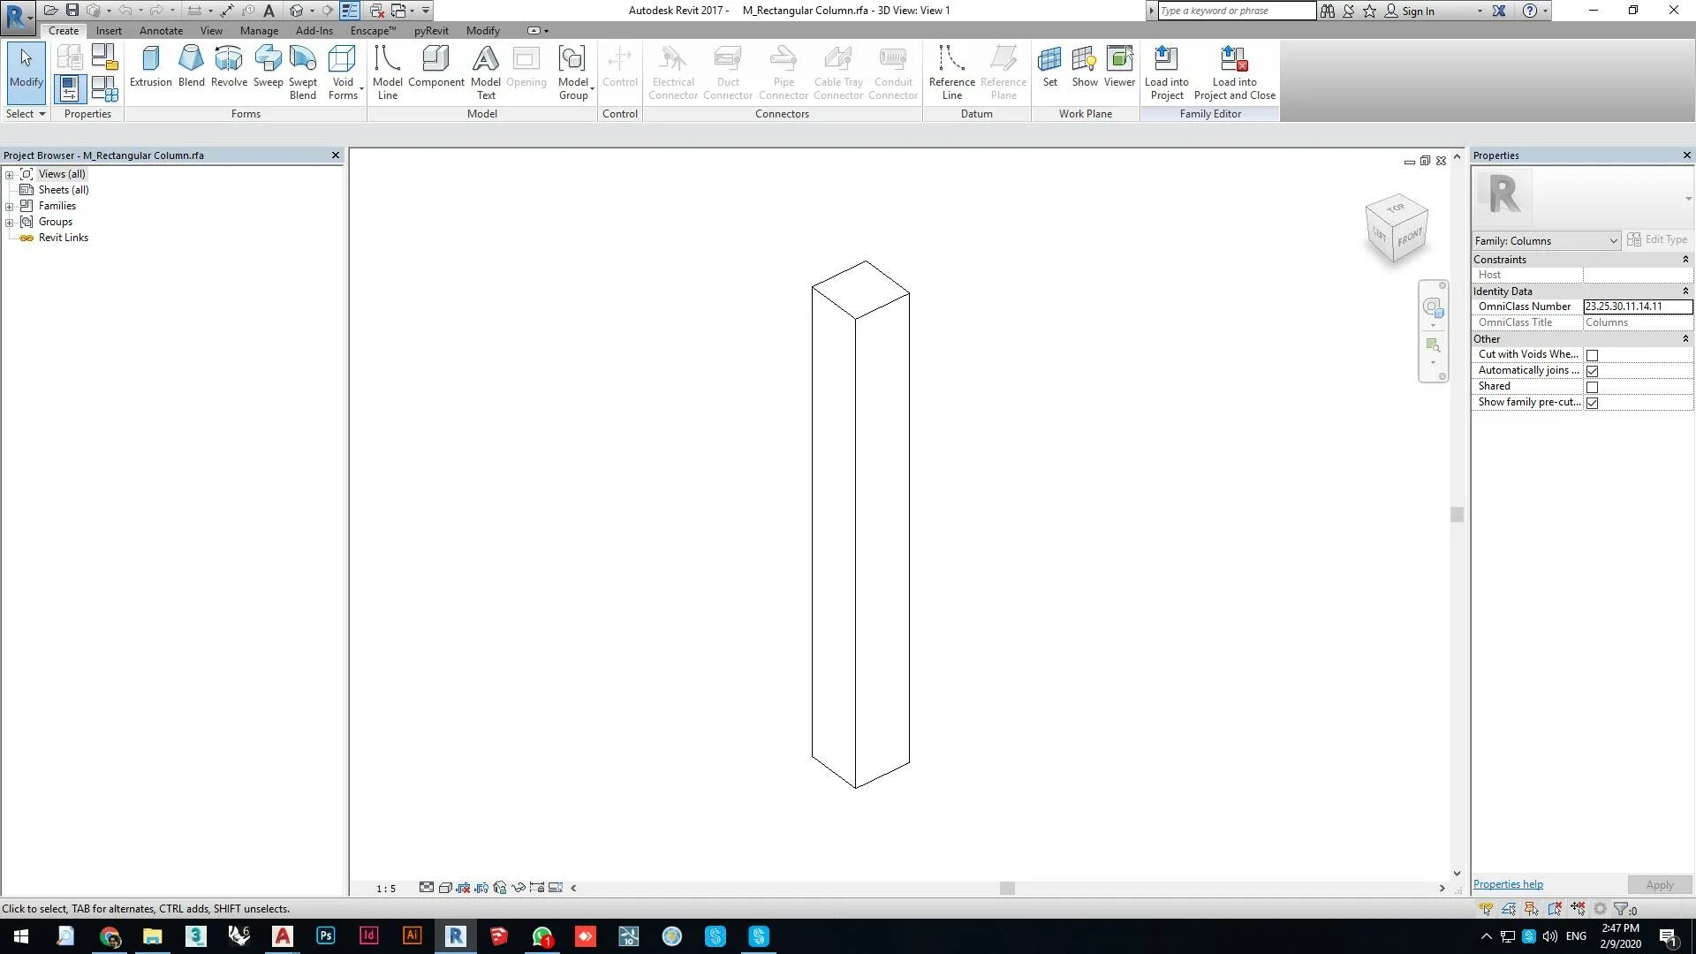Close Hidden Windows from quick access toolbar
Screen dimensions: 1696x954
pyautogui.click(x=376, y=11)
